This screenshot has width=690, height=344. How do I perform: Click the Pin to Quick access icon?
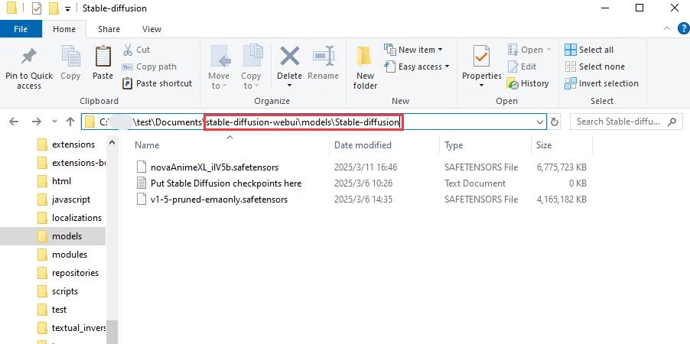[29, 57]
